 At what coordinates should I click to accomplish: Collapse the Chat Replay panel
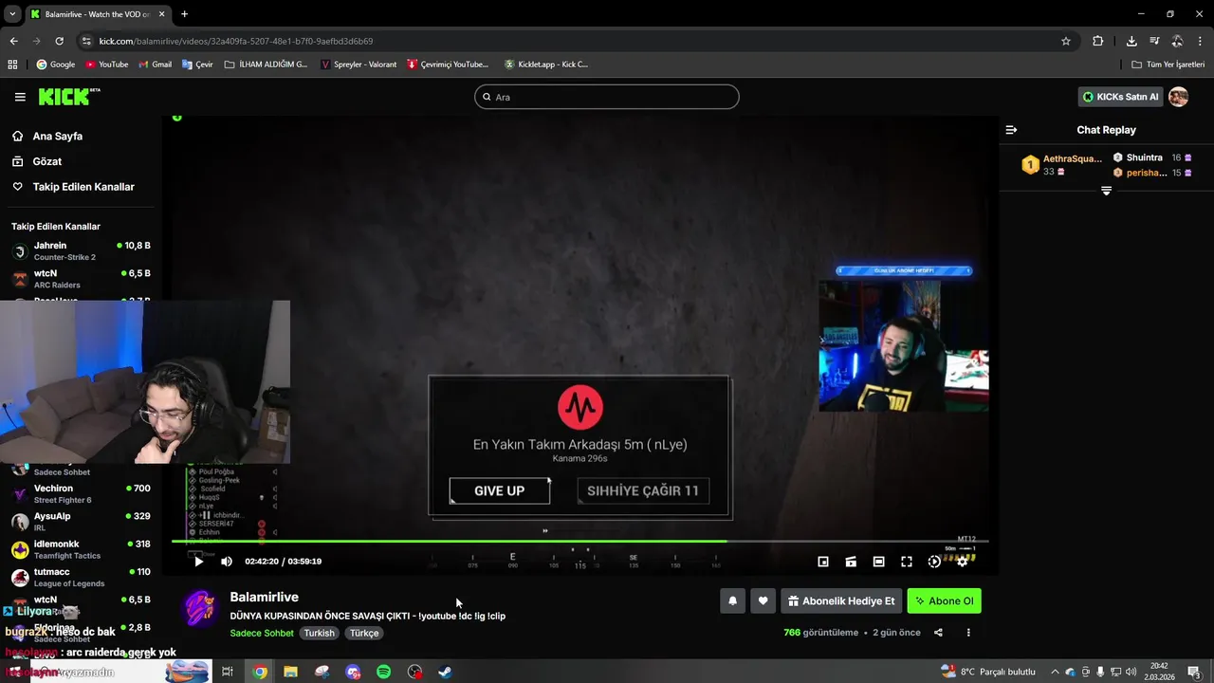(1011, 130)
